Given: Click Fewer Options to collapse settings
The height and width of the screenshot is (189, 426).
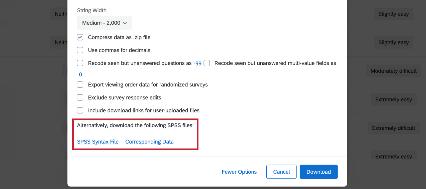Looking at the screenshot, I should pyautogui.click(x=239, y=172).
